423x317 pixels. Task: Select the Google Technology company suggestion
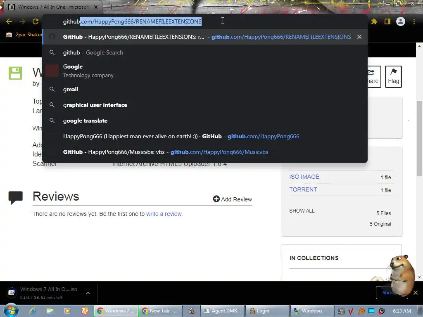(205, 71)
